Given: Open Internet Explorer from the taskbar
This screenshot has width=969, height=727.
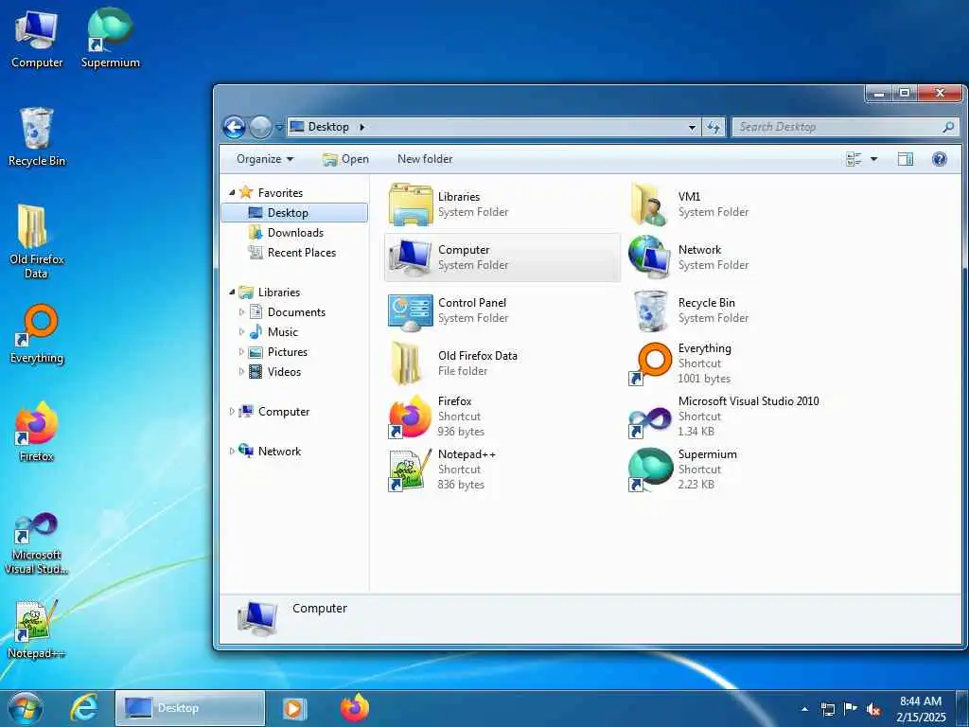Looking at the screenshot, I should tap(84, 708).
